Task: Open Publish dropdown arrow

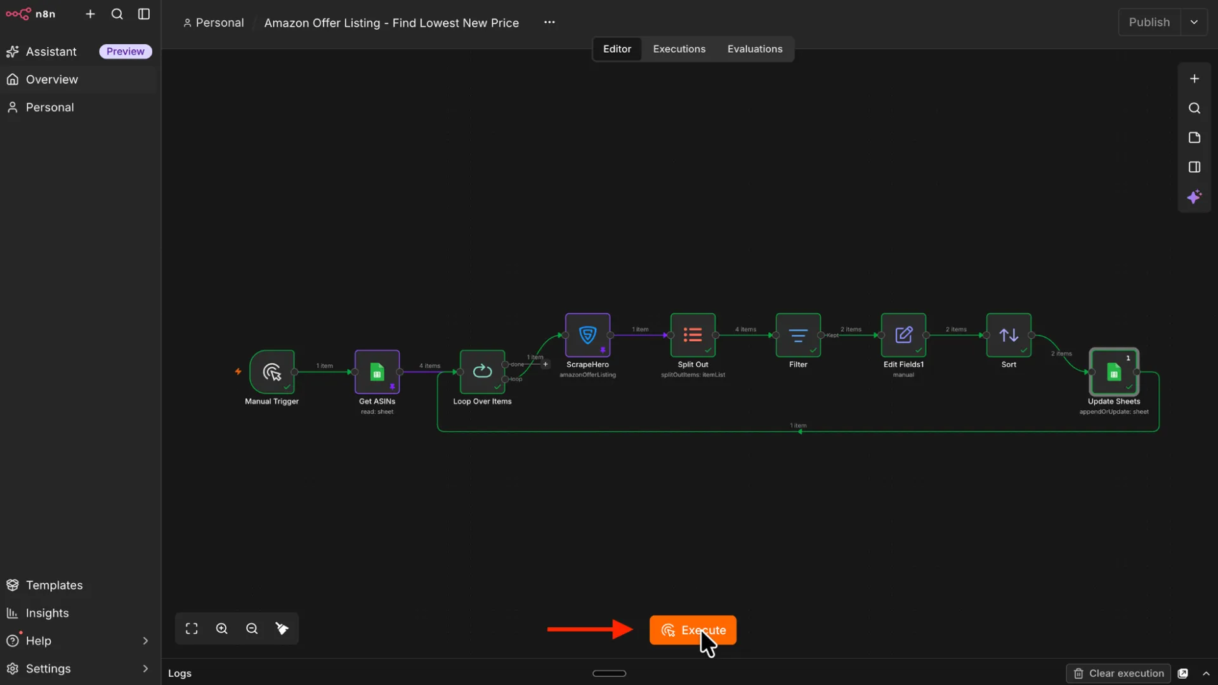Action: 1194,22
